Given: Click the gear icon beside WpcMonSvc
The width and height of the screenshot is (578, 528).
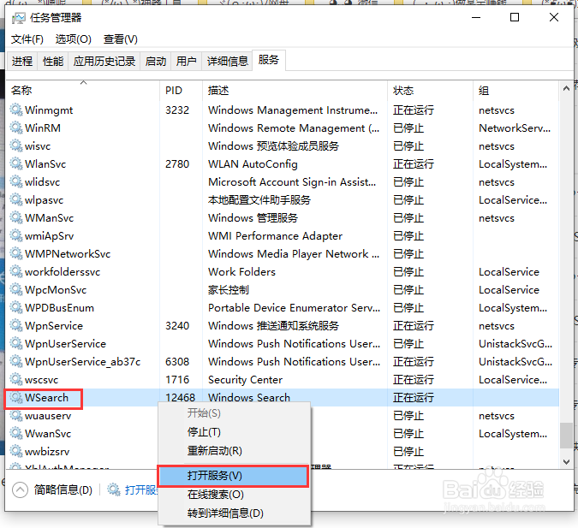Looking at the screenshot, I should click(16, 289).
